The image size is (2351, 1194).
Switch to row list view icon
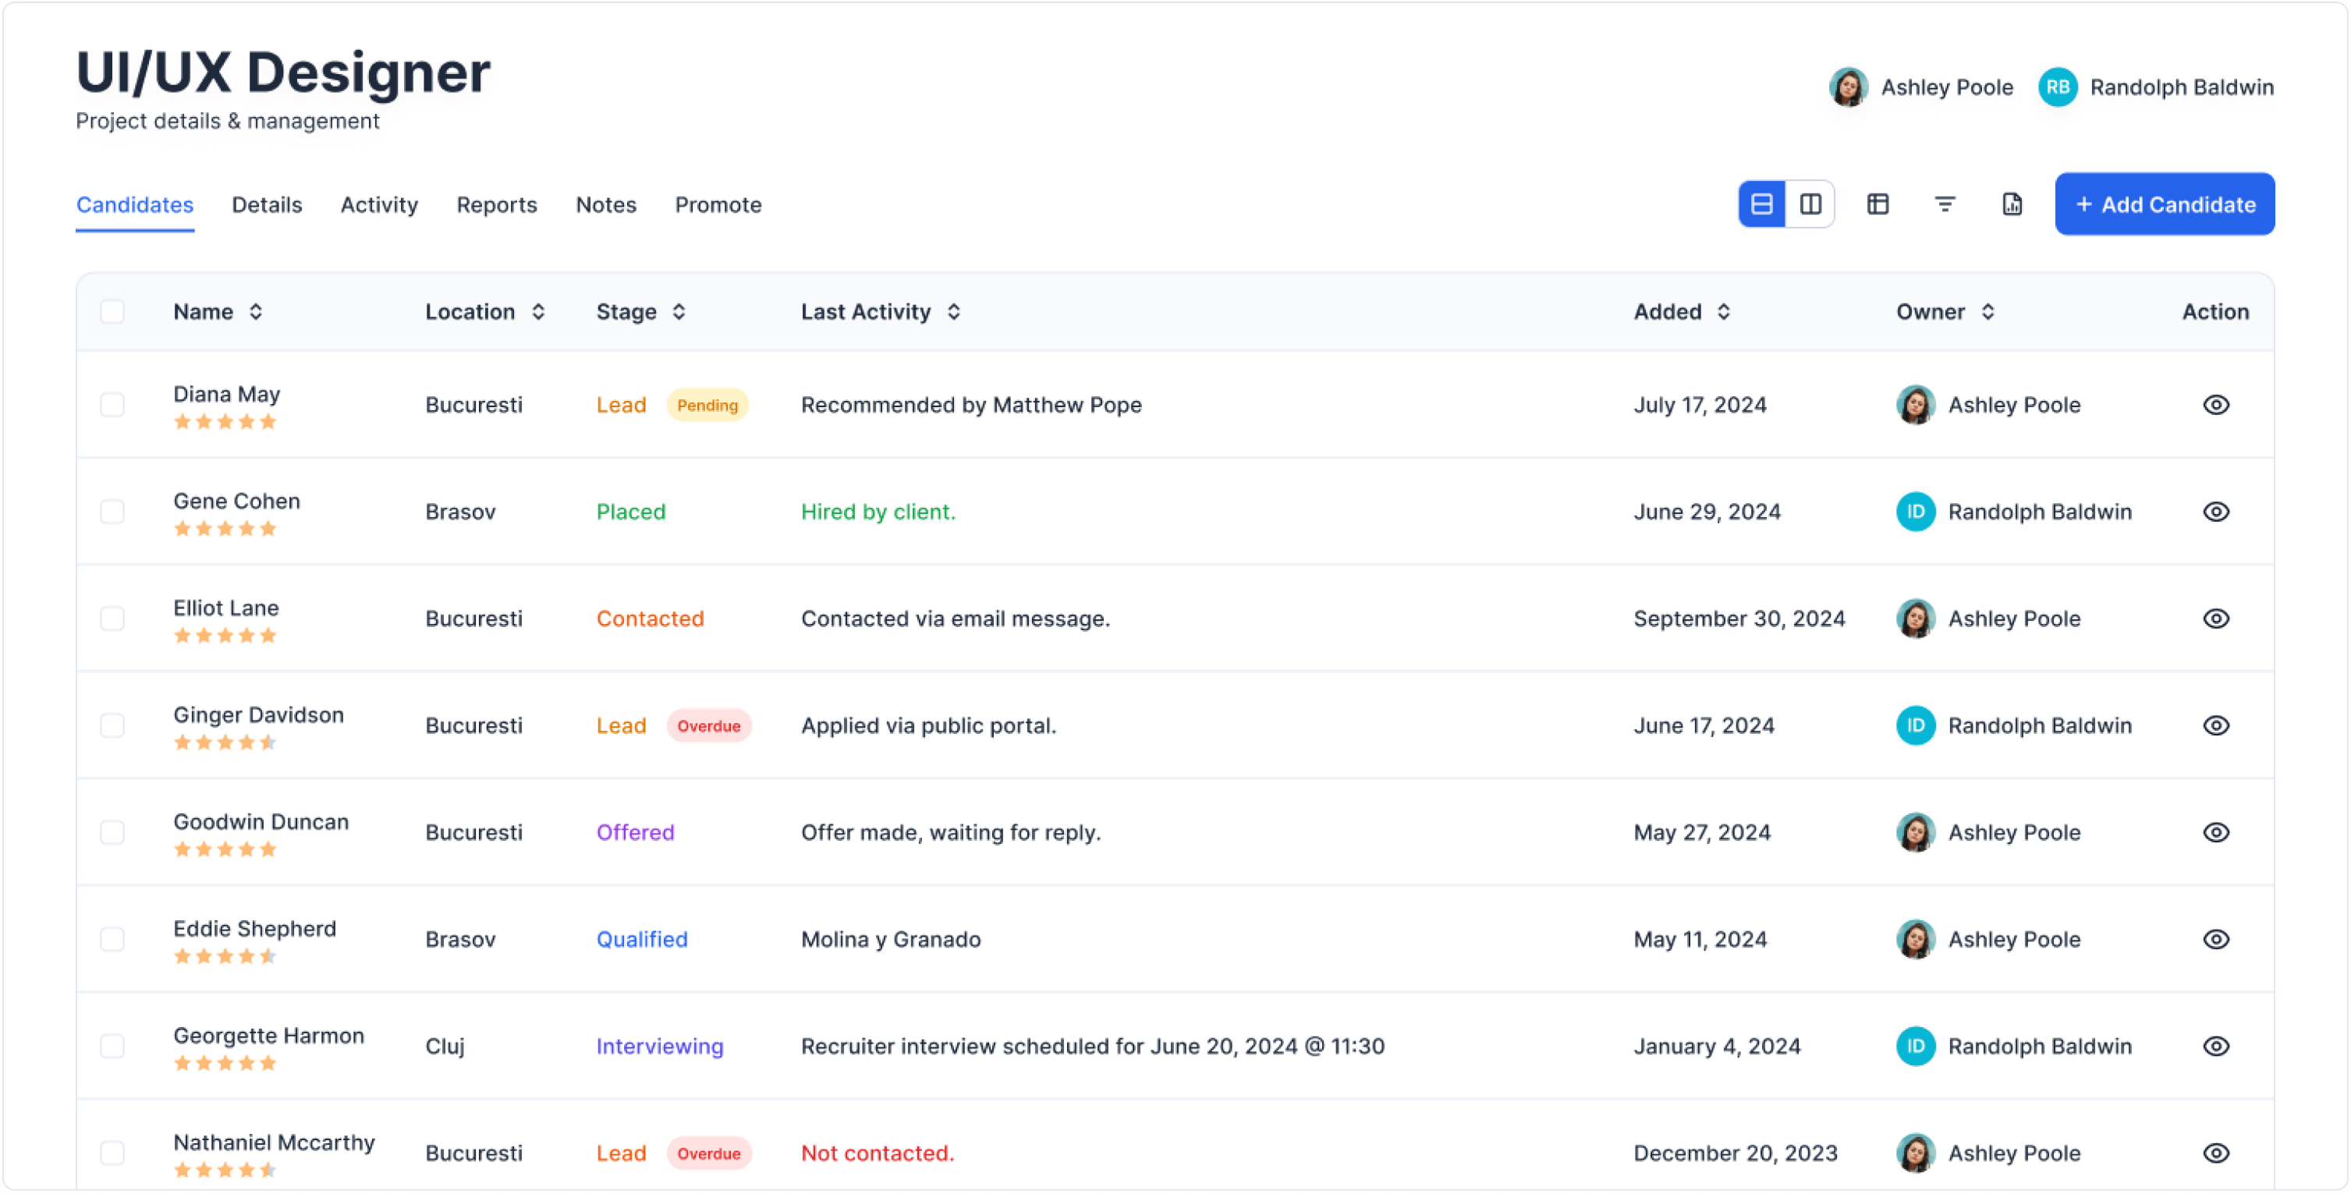click(1761, 204)
